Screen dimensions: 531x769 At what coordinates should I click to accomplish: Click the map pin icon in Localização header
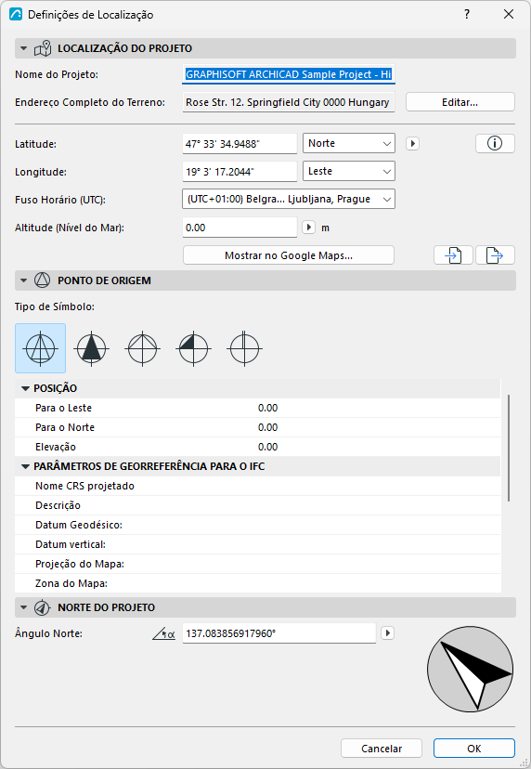pyautogui.click(x=43, y=48)
